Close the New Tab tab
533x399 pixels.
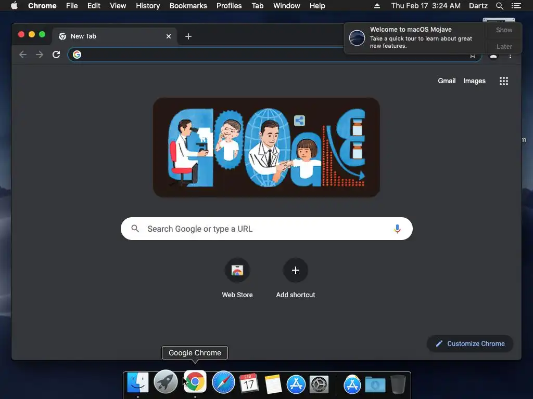pyautogui.click(x=169, y=36)
